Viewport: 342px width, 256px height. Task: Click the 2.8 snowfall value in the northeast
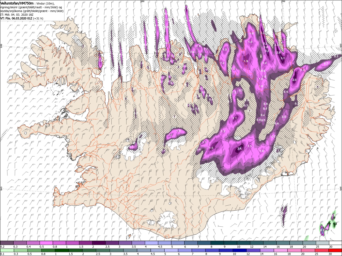point(278,53)
